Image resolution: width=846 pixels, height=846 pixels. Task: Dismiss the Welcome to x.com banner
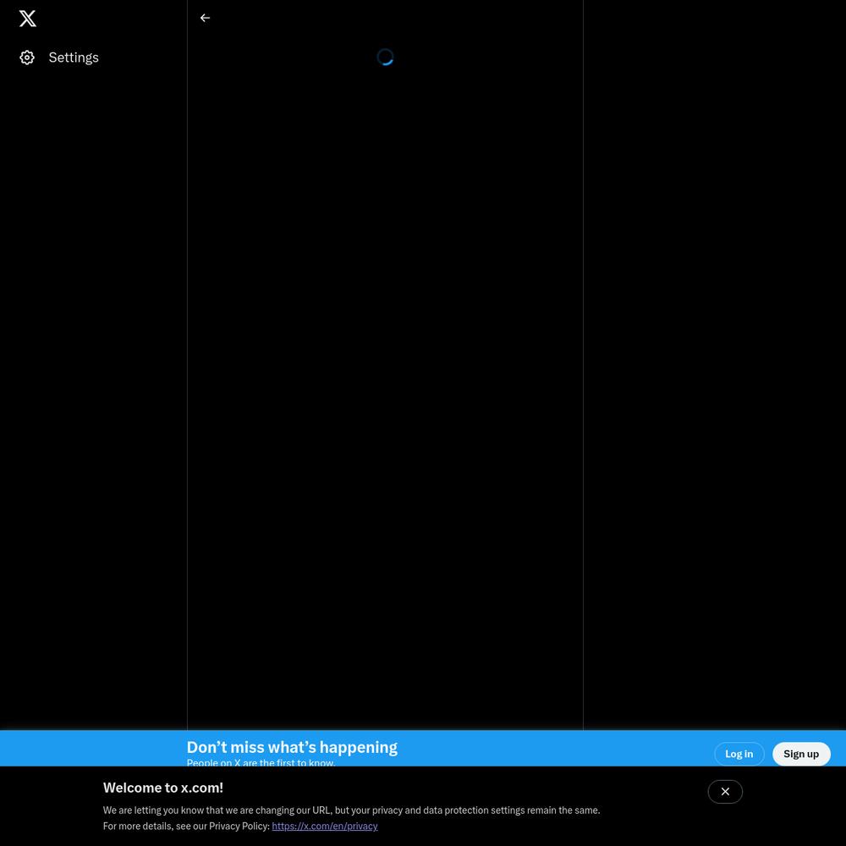pyautogui.click(x=725, y=792)
